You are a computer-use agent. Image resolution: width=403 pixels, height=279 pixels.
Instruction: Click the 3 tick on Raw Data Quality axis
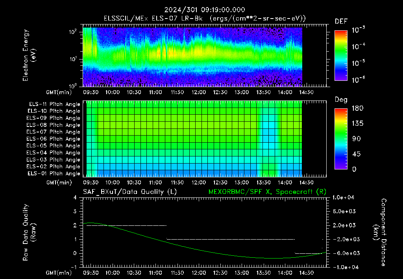pos(75,212)
